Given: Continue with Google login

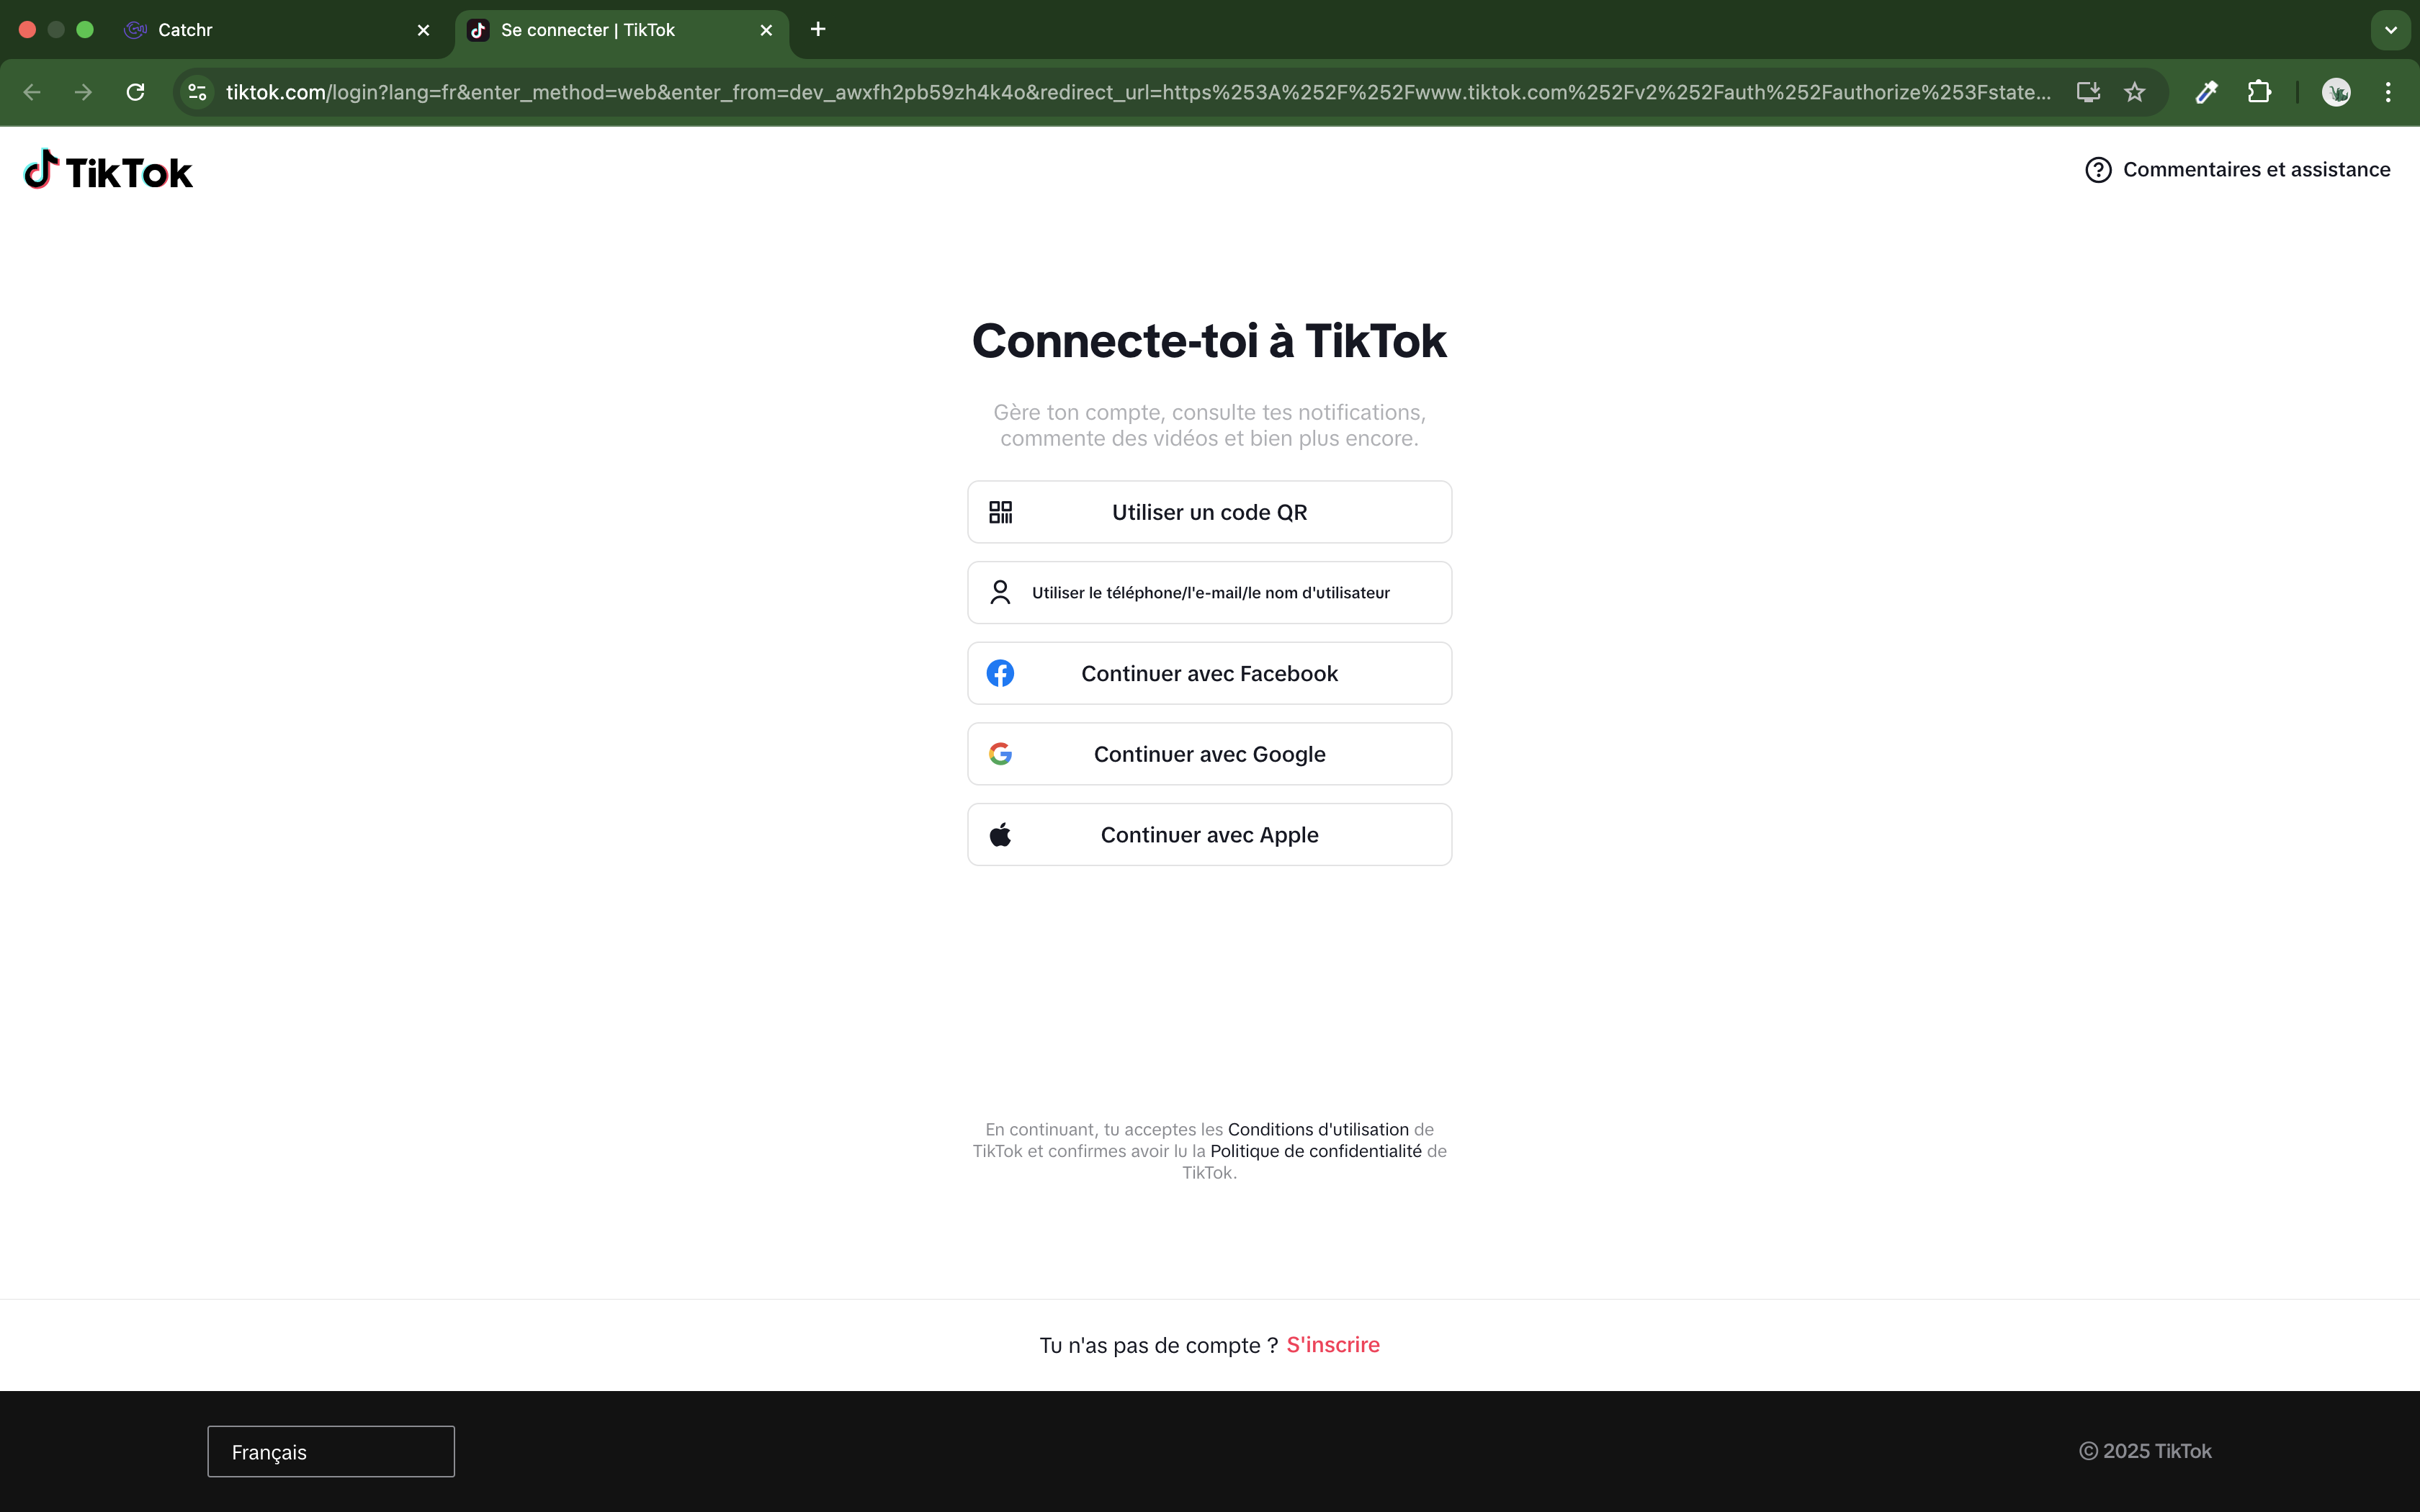Looking at the screenshot, I should tap(1209, 754).
